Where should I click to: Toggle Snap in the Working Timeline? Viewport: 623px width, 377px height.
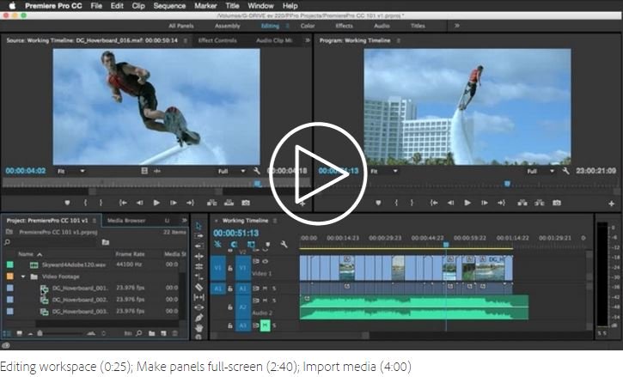235,244
